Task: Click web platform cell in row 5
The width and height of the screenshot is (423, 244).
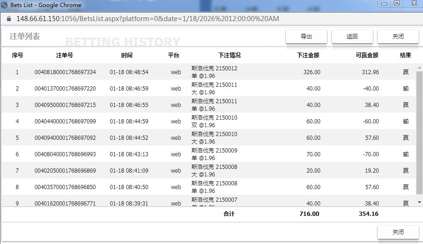Action: click(176, 138)
